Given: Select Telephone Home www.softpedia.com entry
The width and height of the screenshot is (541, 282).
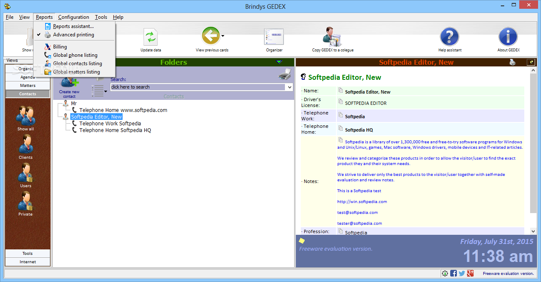Looking at the screenshot, I should (x=123, y=110).
